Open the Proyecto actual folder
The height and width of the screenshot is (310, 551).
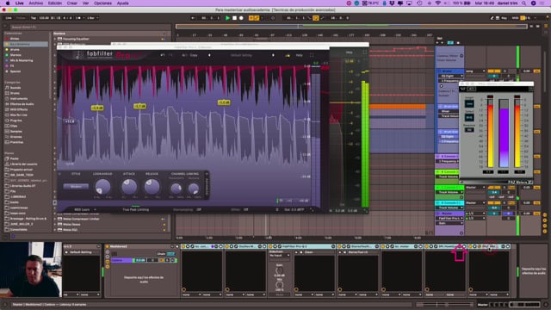tap(22, 170)
